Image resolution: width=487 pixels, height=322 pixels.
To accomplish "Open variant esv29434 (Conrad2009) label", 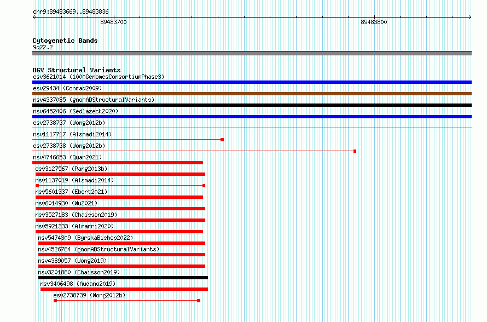I will click(67, 88).
